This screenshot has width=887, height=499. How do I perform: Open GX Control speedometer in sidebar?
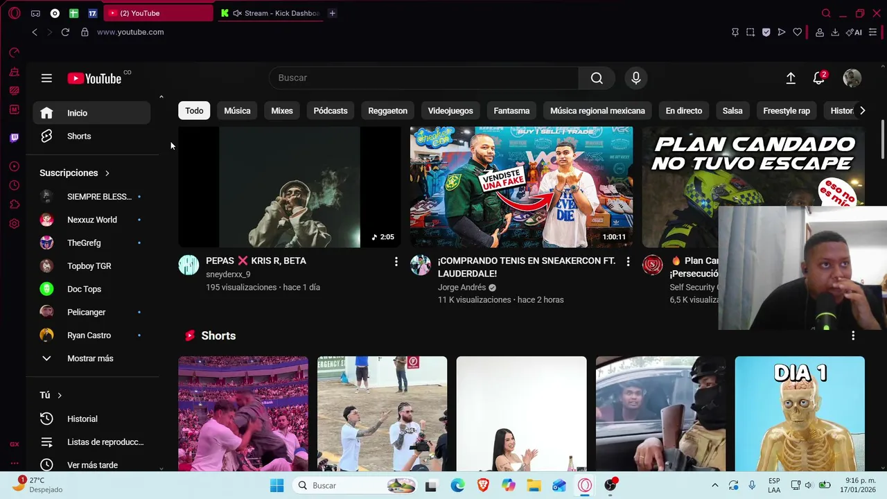coord(15,53)
